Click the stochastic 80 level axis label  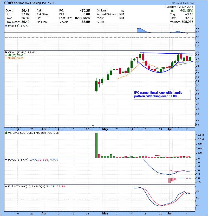tap(197, 191)
